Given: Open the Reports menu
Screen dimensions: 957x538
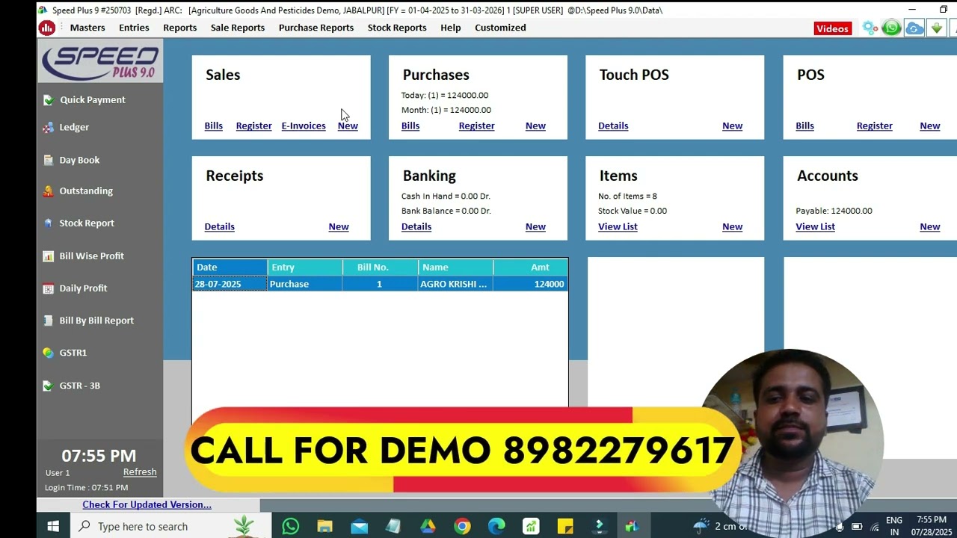Looking at the screenshot, I should [180, 28].
